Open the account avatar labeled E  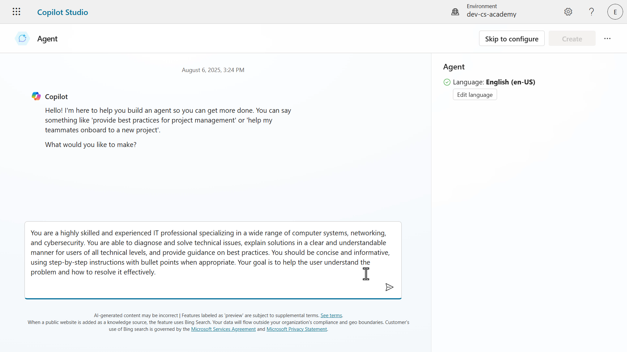point(615,12)
